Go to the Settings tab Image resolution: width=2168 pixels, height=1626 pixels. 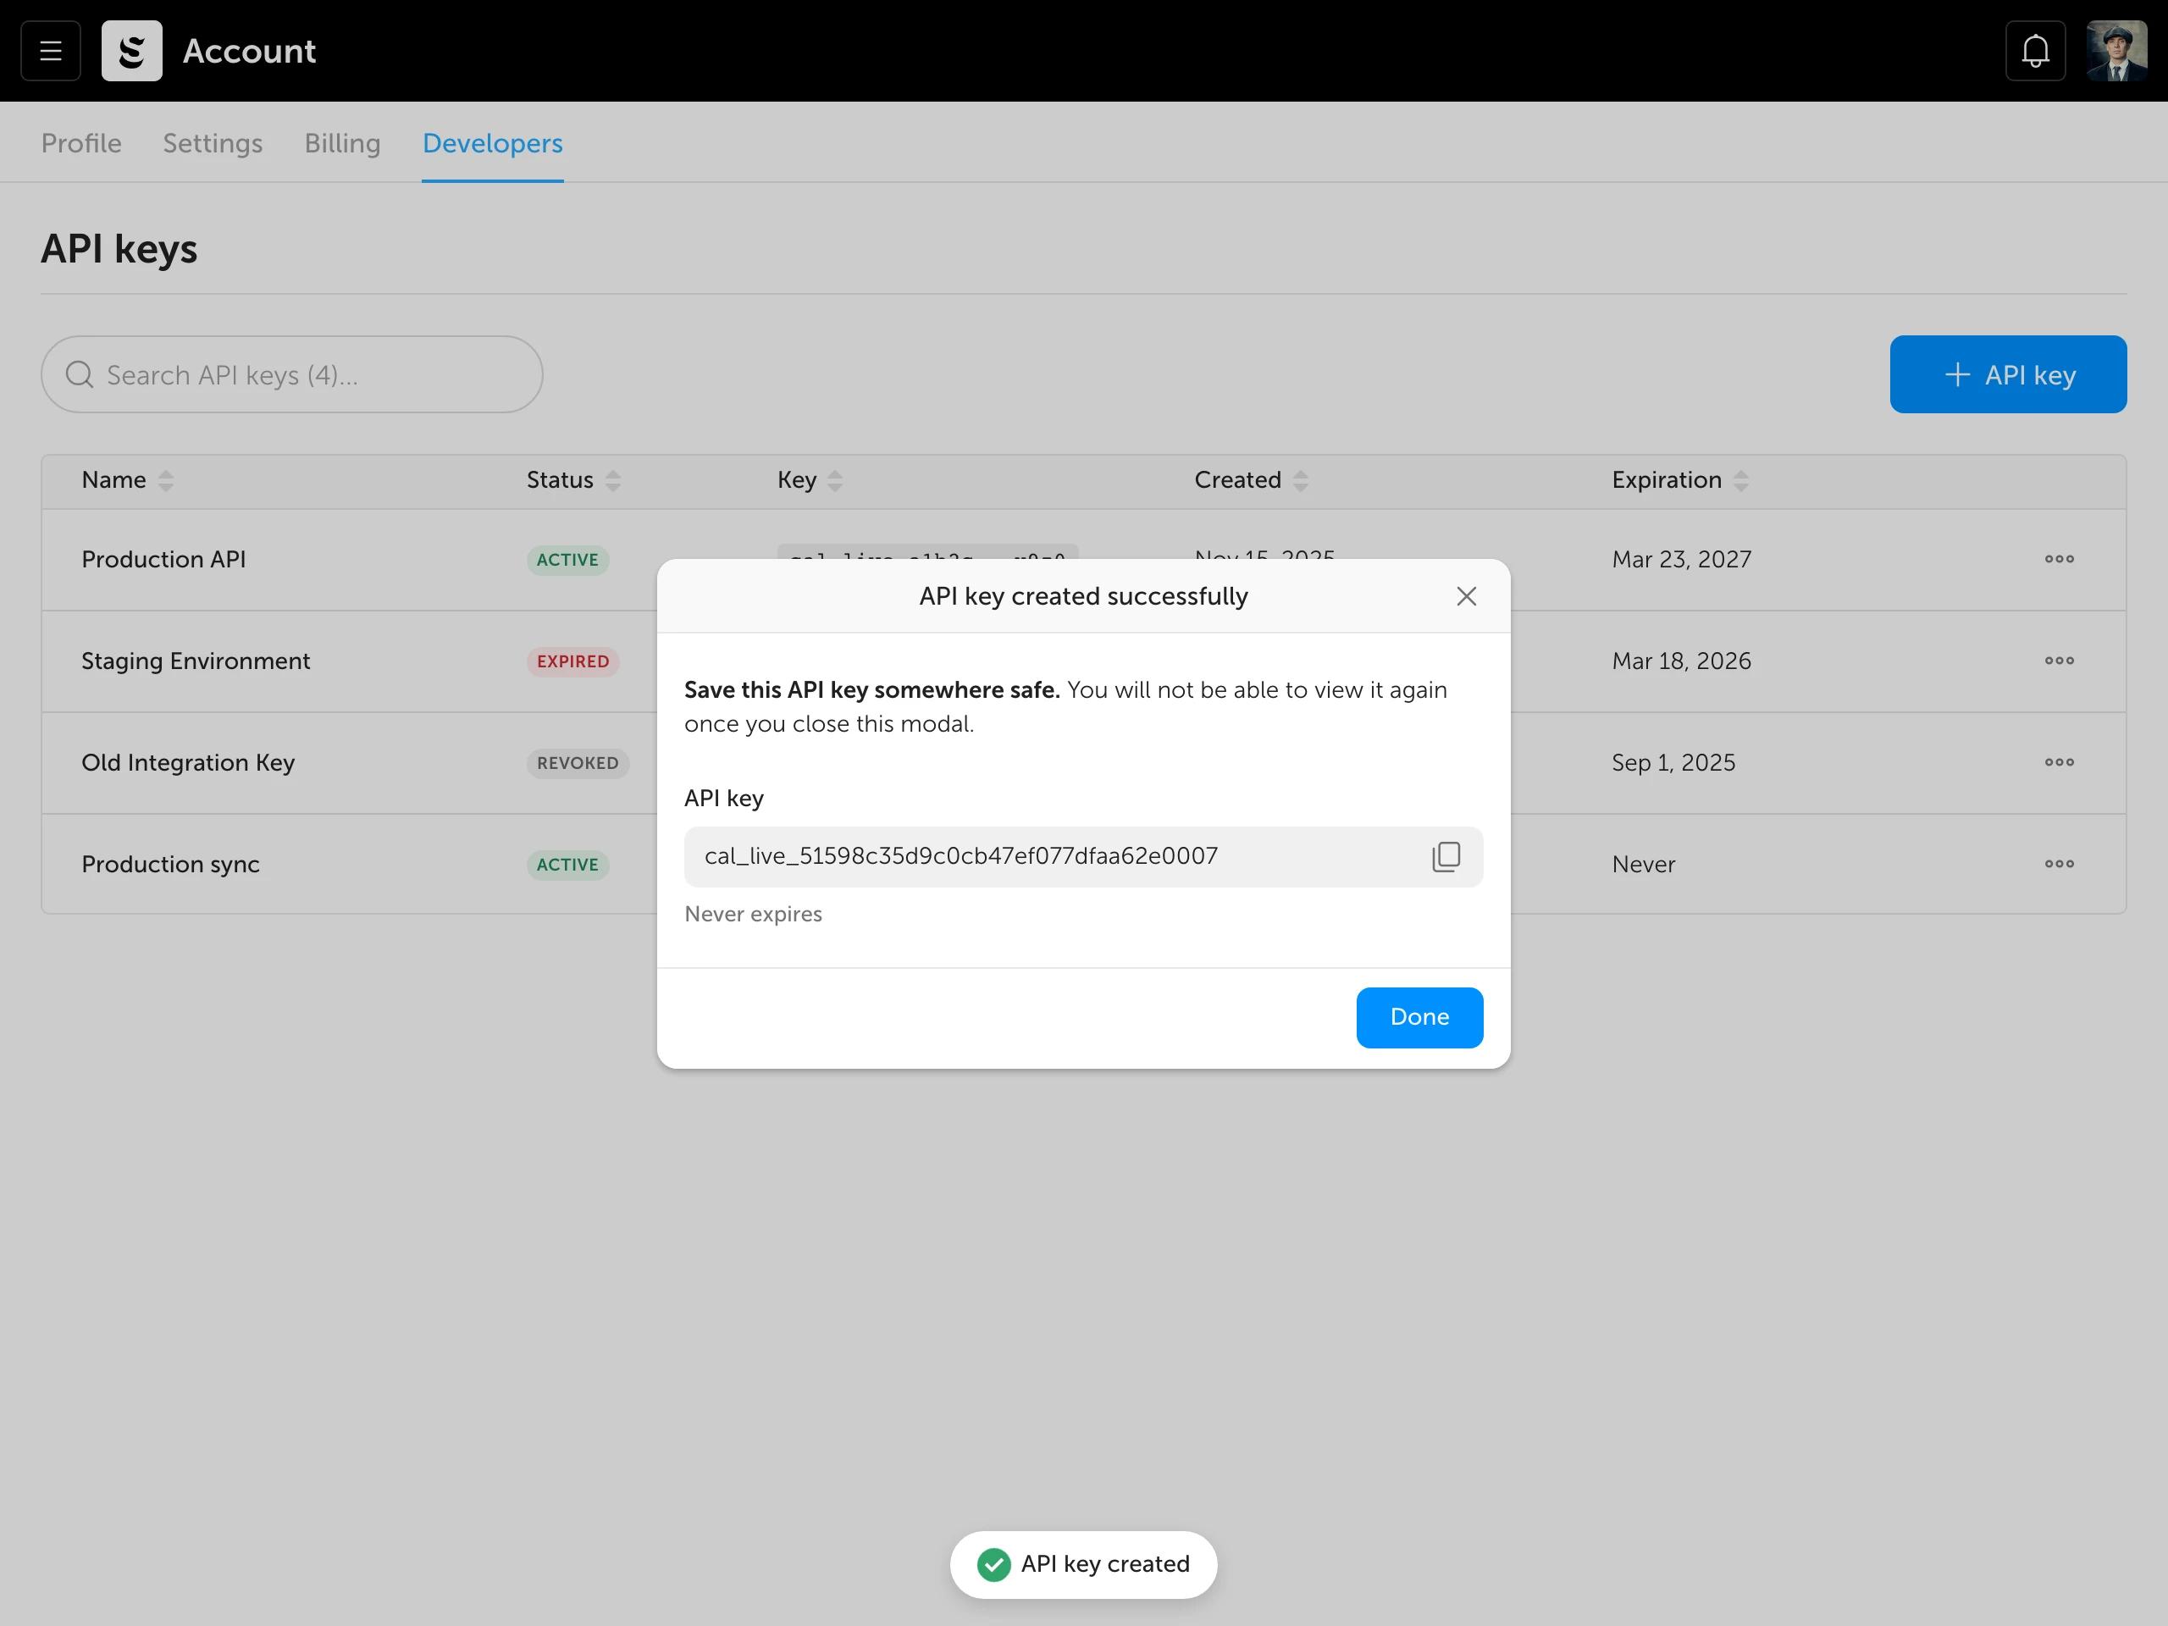[213, 143]
